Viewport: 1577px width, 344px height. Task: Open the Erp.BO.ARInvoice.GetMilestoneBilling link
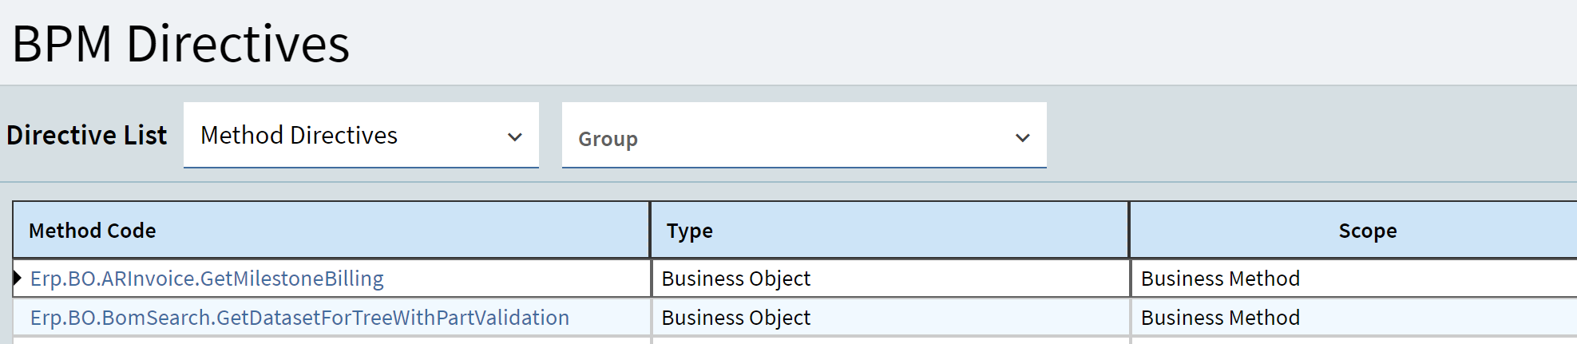207,279
